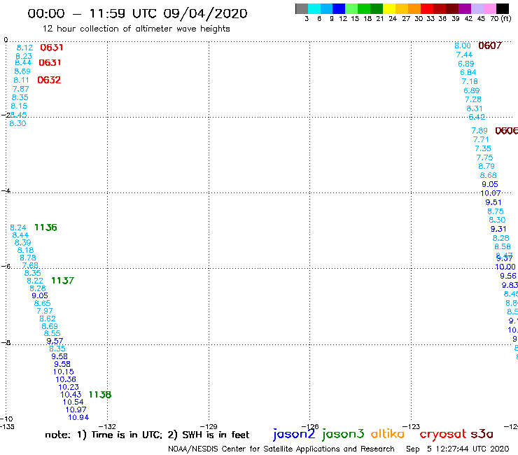Image resolution: width=518 pixels, height=455 pixels.
Task: Click the wave height '10.07'
Action: click(490, 193)
